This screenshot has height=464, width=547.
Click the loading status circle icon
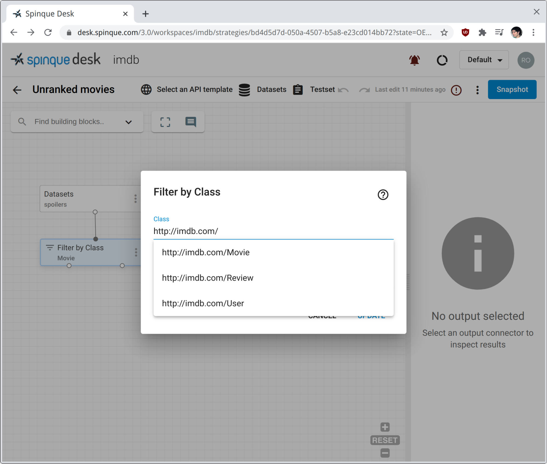tap(442, 60)
